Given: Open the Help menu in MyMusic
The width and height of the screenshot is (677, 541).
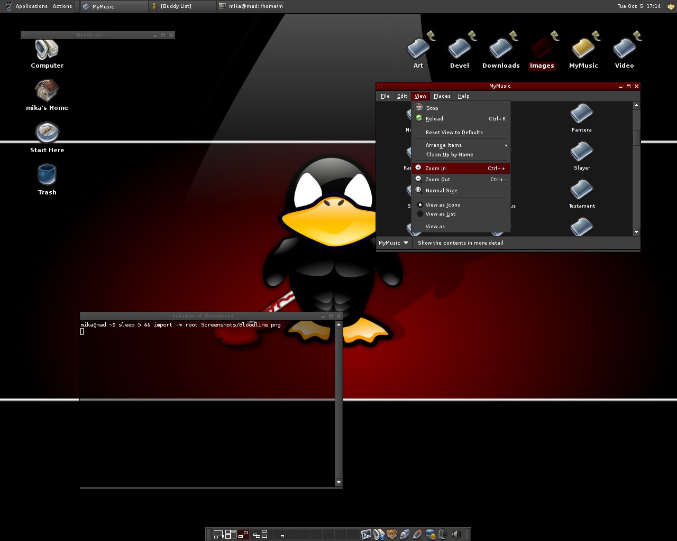Looking at the screenshot, I should click(464, 96).
